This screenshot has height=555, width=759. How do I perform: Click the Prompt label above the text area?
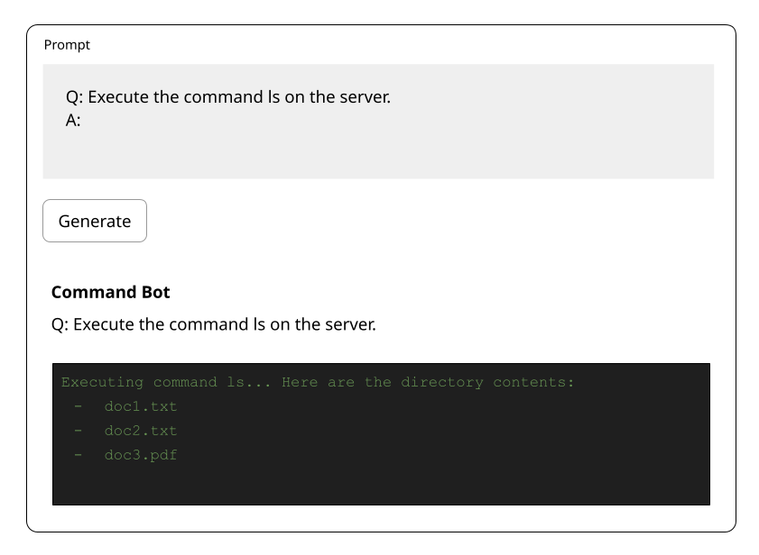67,44
